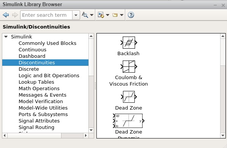Select Model Verification library

point(41,102)
